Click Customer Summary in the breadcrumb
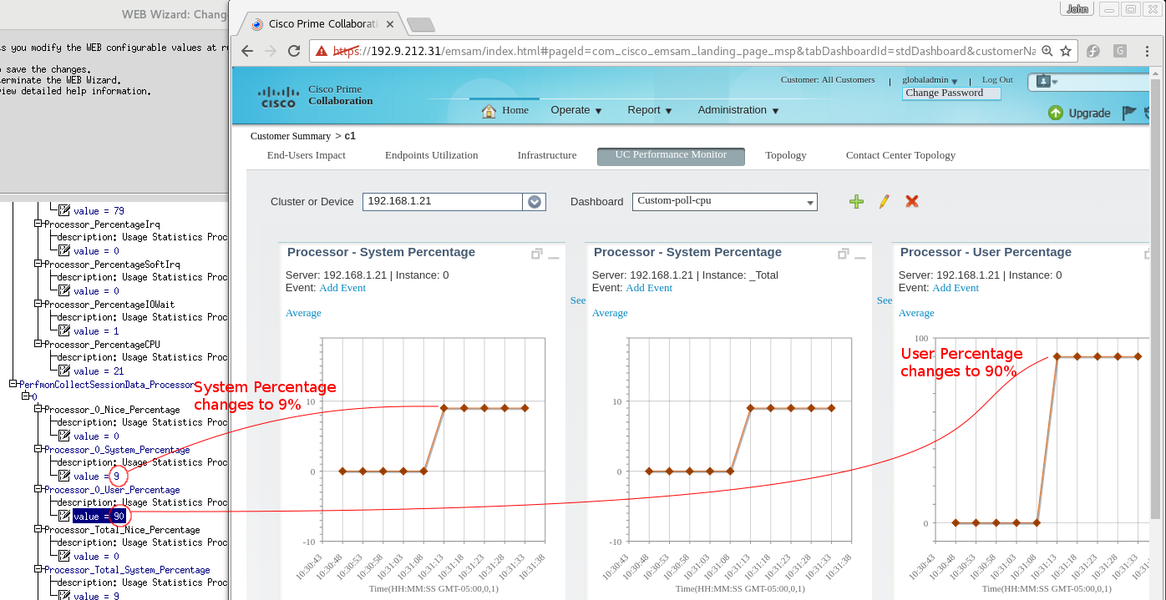This screenshot has height=600, width=1166. click(x=291, y=136)
